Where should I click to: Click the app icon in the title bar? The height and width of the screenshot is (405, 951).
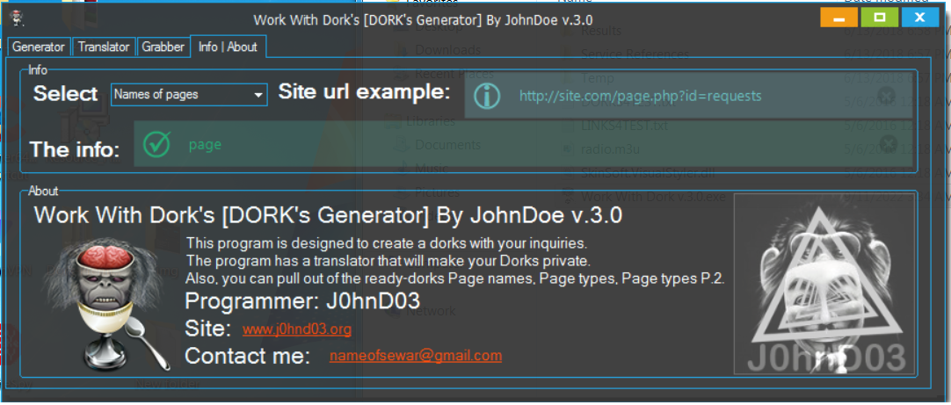click(x=16, y=18)
